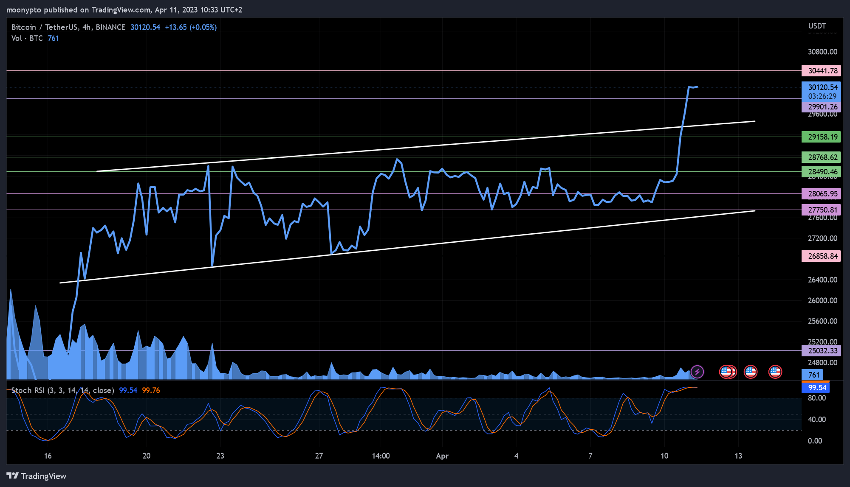850x487 pixels.
Task: Click the 29158.19 green price label
Action: (x=821, y=137)
